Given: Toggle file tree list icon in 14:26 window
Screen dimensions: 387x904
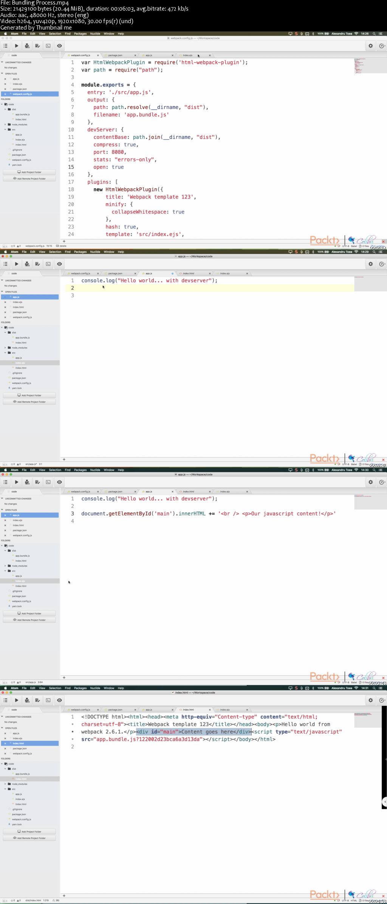Looking at the screenshot, I should pyautogui.click(x=5, y=46).
